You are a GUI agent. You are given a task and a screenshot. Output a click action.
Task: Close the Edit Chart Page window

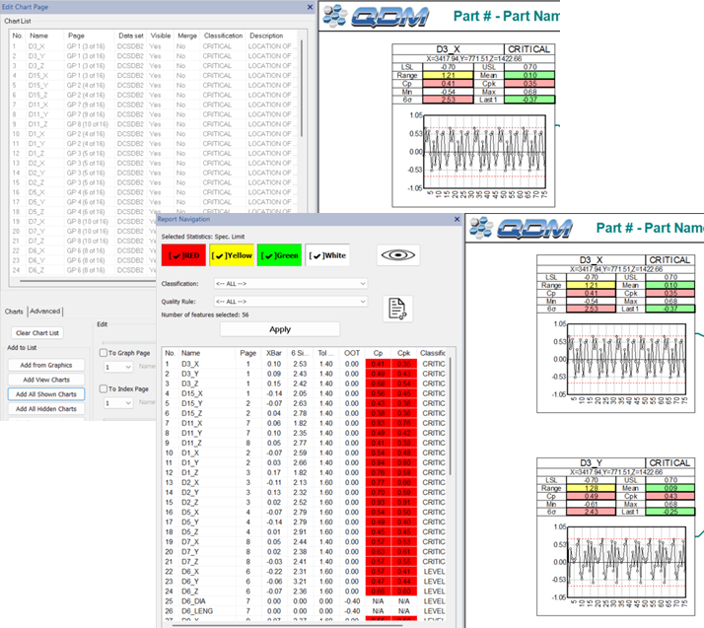click(x=310, y=7)
